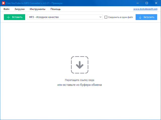
Task: Visit the www.dvdvideosoft.com link
Action: pos(146,9)
